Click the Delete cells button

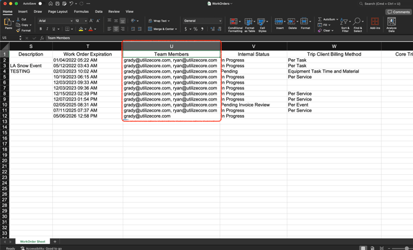(292, 23)
